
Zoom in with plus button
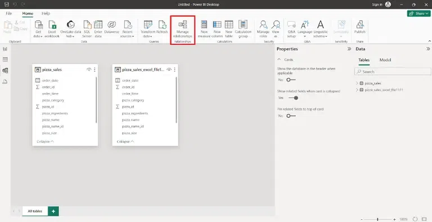[394, 219]
